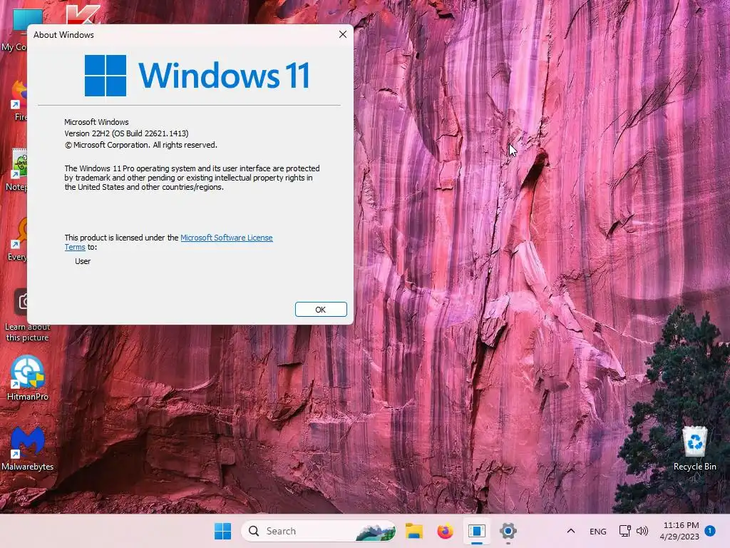Click the Windows 11 logo in dialog
The image size is (730, 548).
click(197, 75)
